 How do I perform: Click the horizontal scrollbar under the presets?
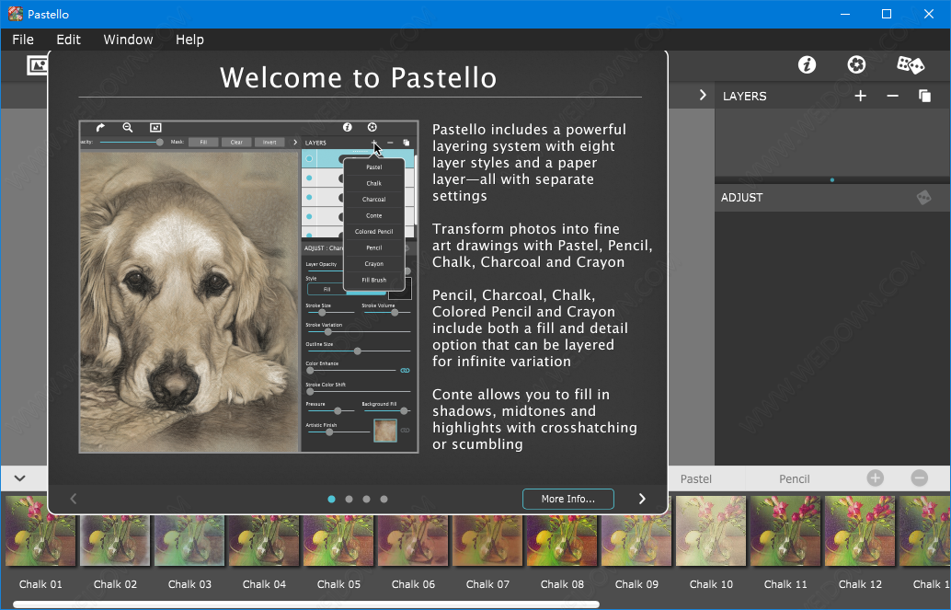pos(306,604)
